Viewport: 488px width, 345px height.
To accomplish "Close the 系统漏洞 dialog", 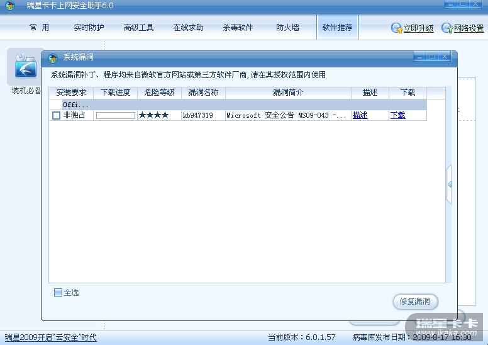I will 445,57.
